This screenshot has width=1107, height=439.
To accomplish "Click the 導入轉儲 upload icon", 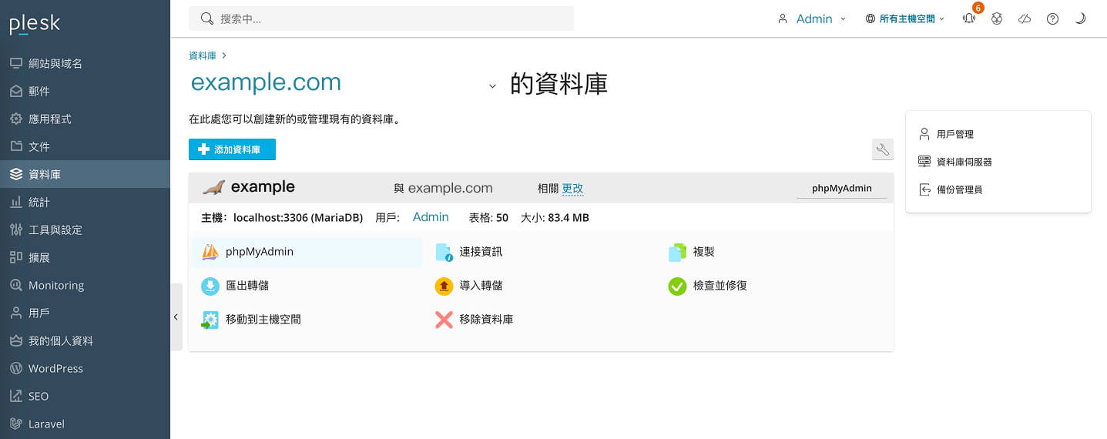I will click(444, 286).
